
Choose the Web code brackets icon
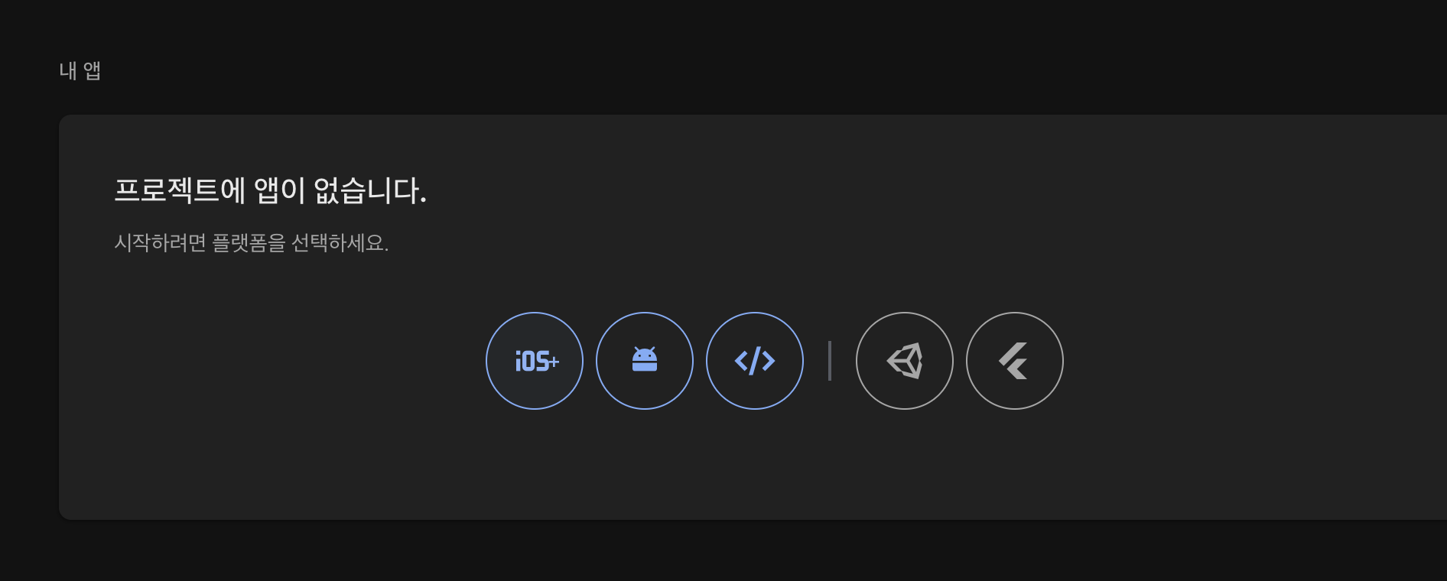pos(755,361)
